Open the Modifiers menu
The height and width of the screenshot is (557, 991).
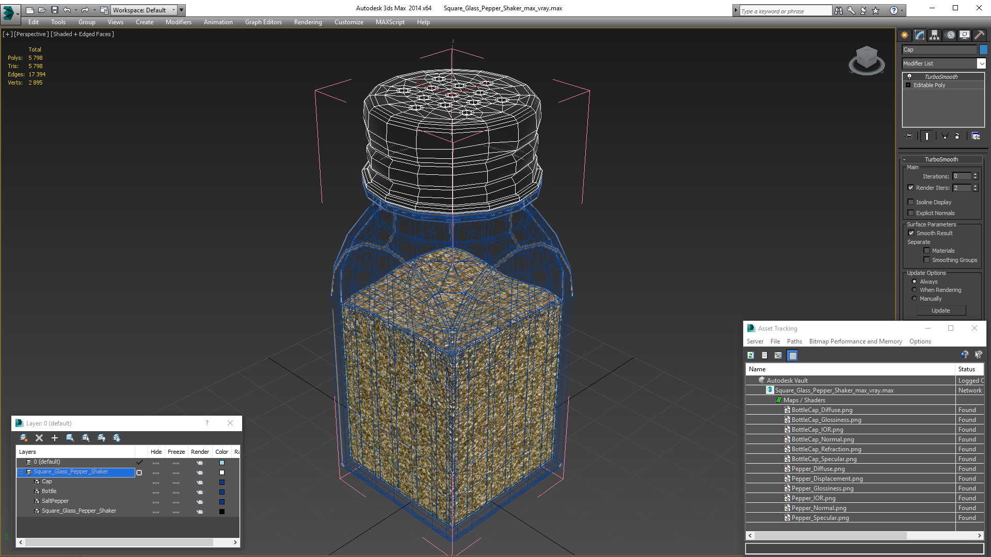(179, 22)
